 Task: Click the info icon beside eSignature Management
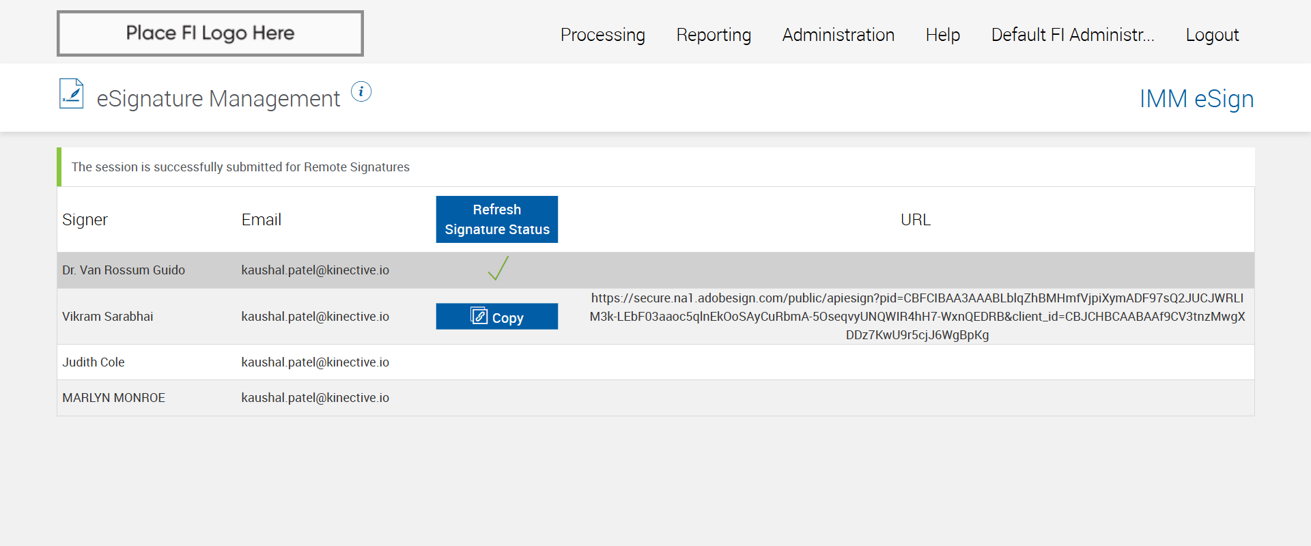pos(361,91)
